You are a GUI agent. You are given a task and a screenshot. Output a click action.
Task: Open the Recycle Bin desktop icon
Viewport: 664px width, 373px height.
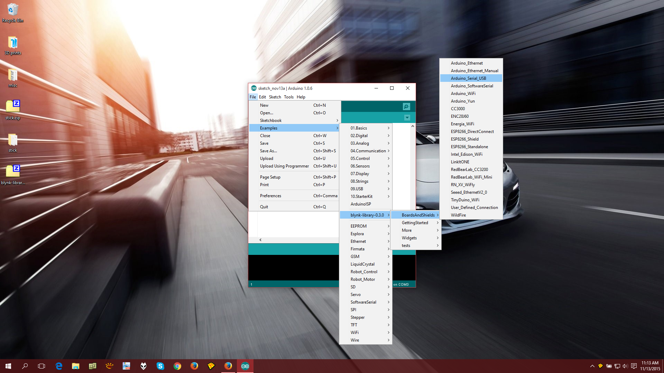coord(13,13)
